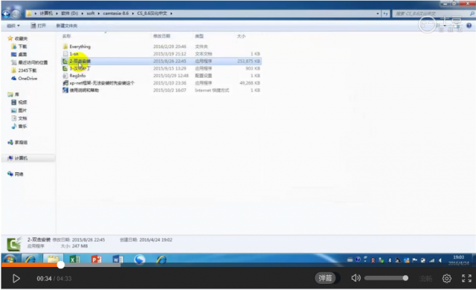Viewport: 476px width, 290px height.
Task: Open Excel from the taskbar
Action: coord(74,260)
